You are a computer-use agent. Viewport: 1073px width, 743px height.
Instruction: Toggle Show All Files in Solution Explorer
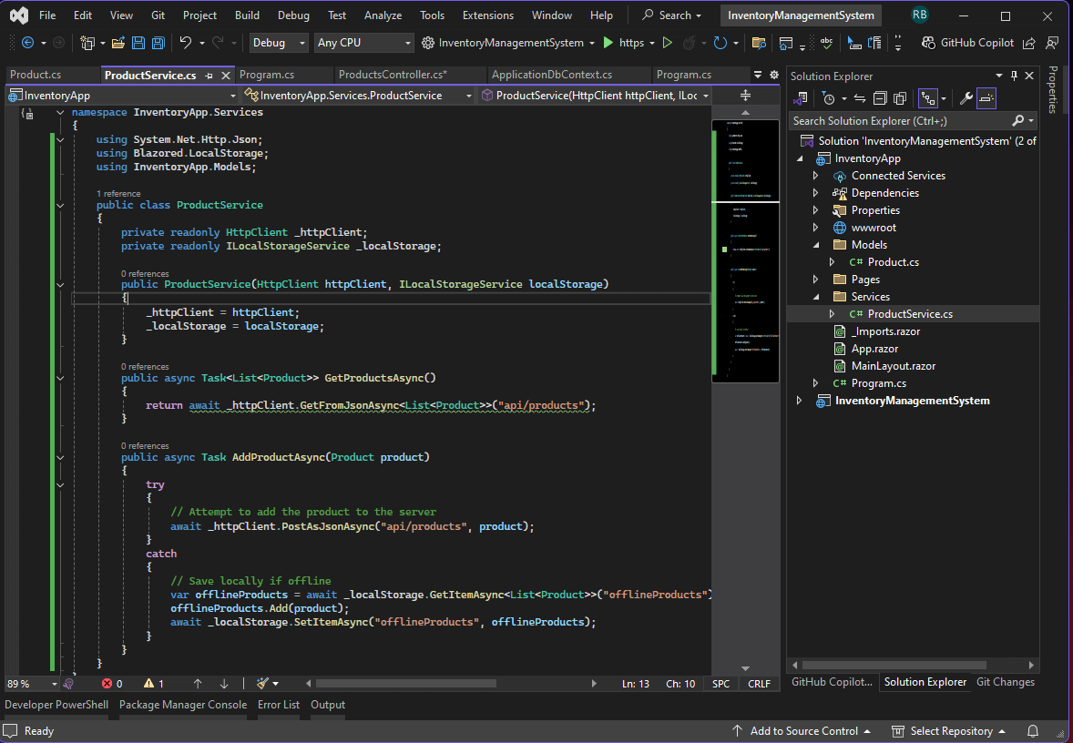[898, 97]
